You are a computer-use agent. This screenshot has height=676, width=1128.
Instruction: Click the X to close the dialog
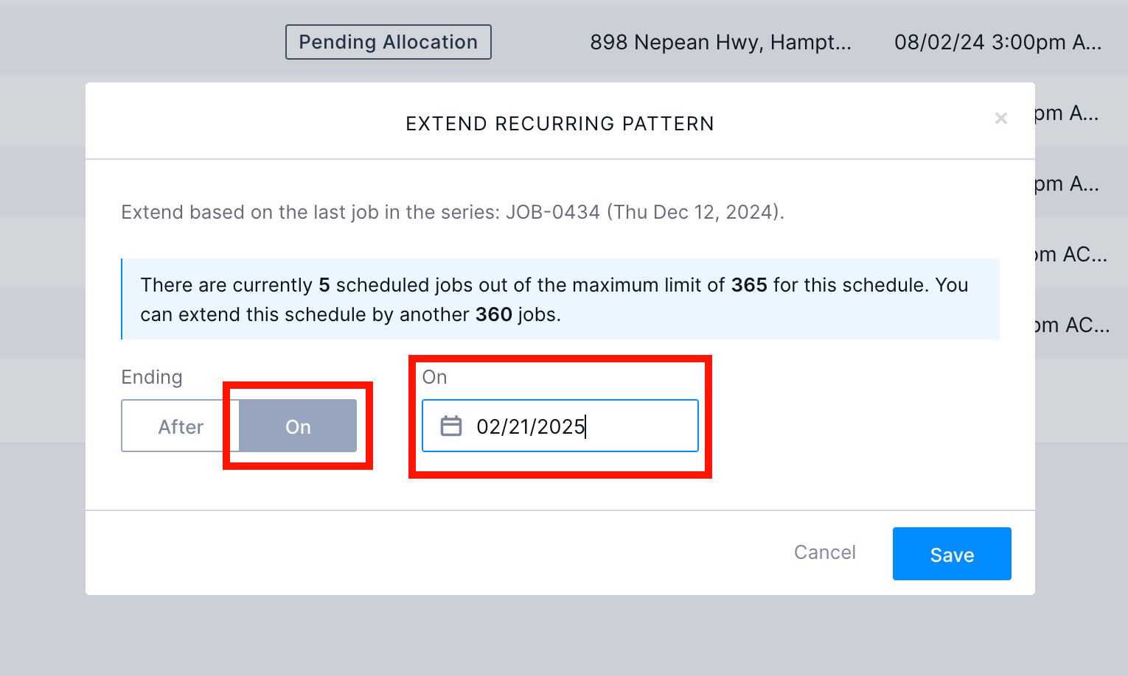click(1001, 118)
